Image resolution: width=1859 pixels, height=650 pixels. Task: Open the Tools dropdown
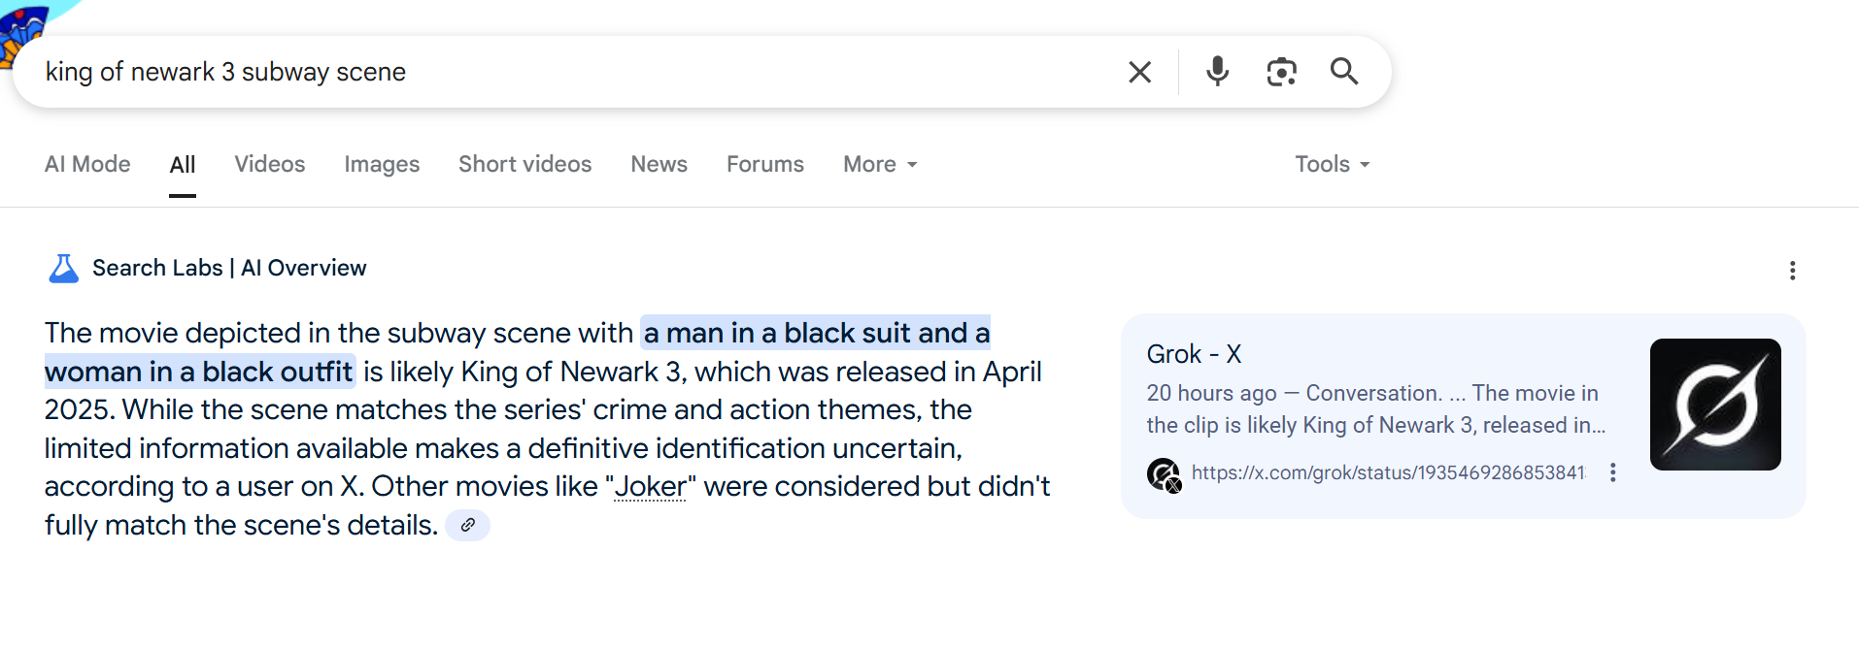click(1332, 164)
